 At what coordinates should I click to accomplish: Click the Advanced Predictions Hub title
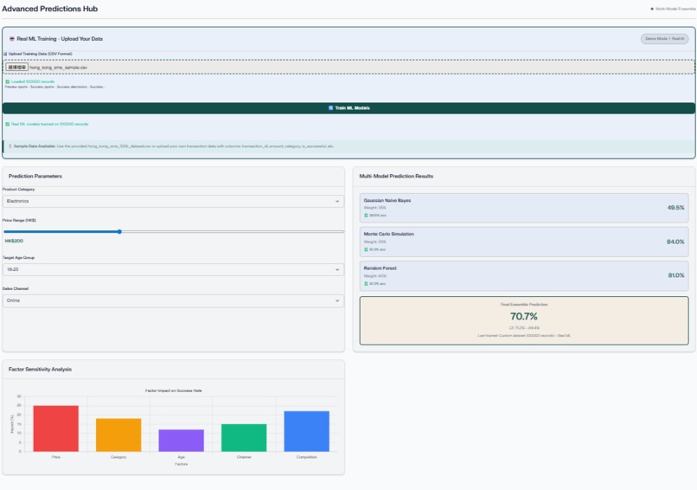point(50,9)
